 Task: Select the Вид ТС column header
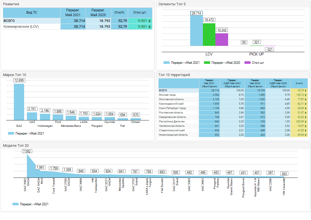tap(32, 13)
